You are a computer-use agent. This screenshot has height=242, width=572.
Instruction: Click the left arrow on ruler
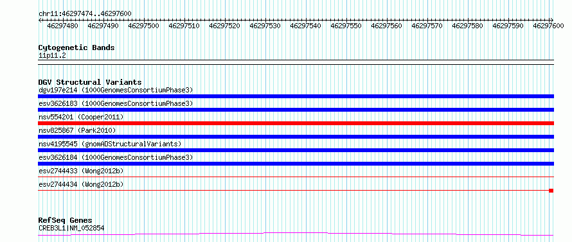coord(40,20)
